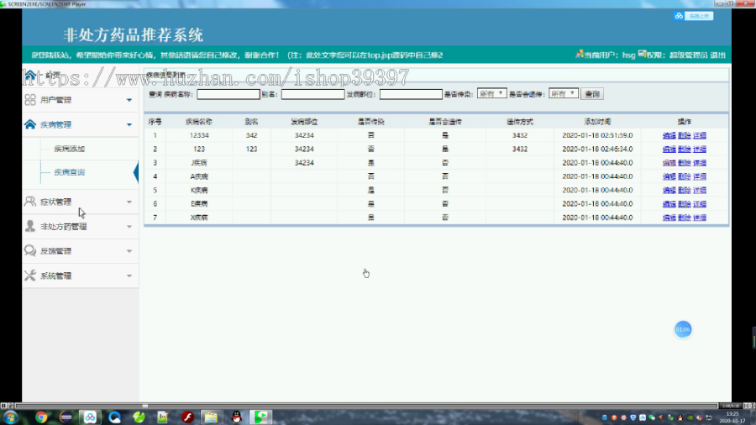Collapse the 疾病管理 arrow
The image size is (756, 425).
pos(129,125)
